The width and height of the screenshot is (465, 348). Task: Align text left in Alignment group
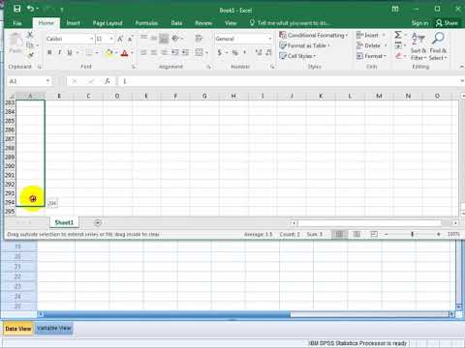pyautogui.click(x=143, y=52)
